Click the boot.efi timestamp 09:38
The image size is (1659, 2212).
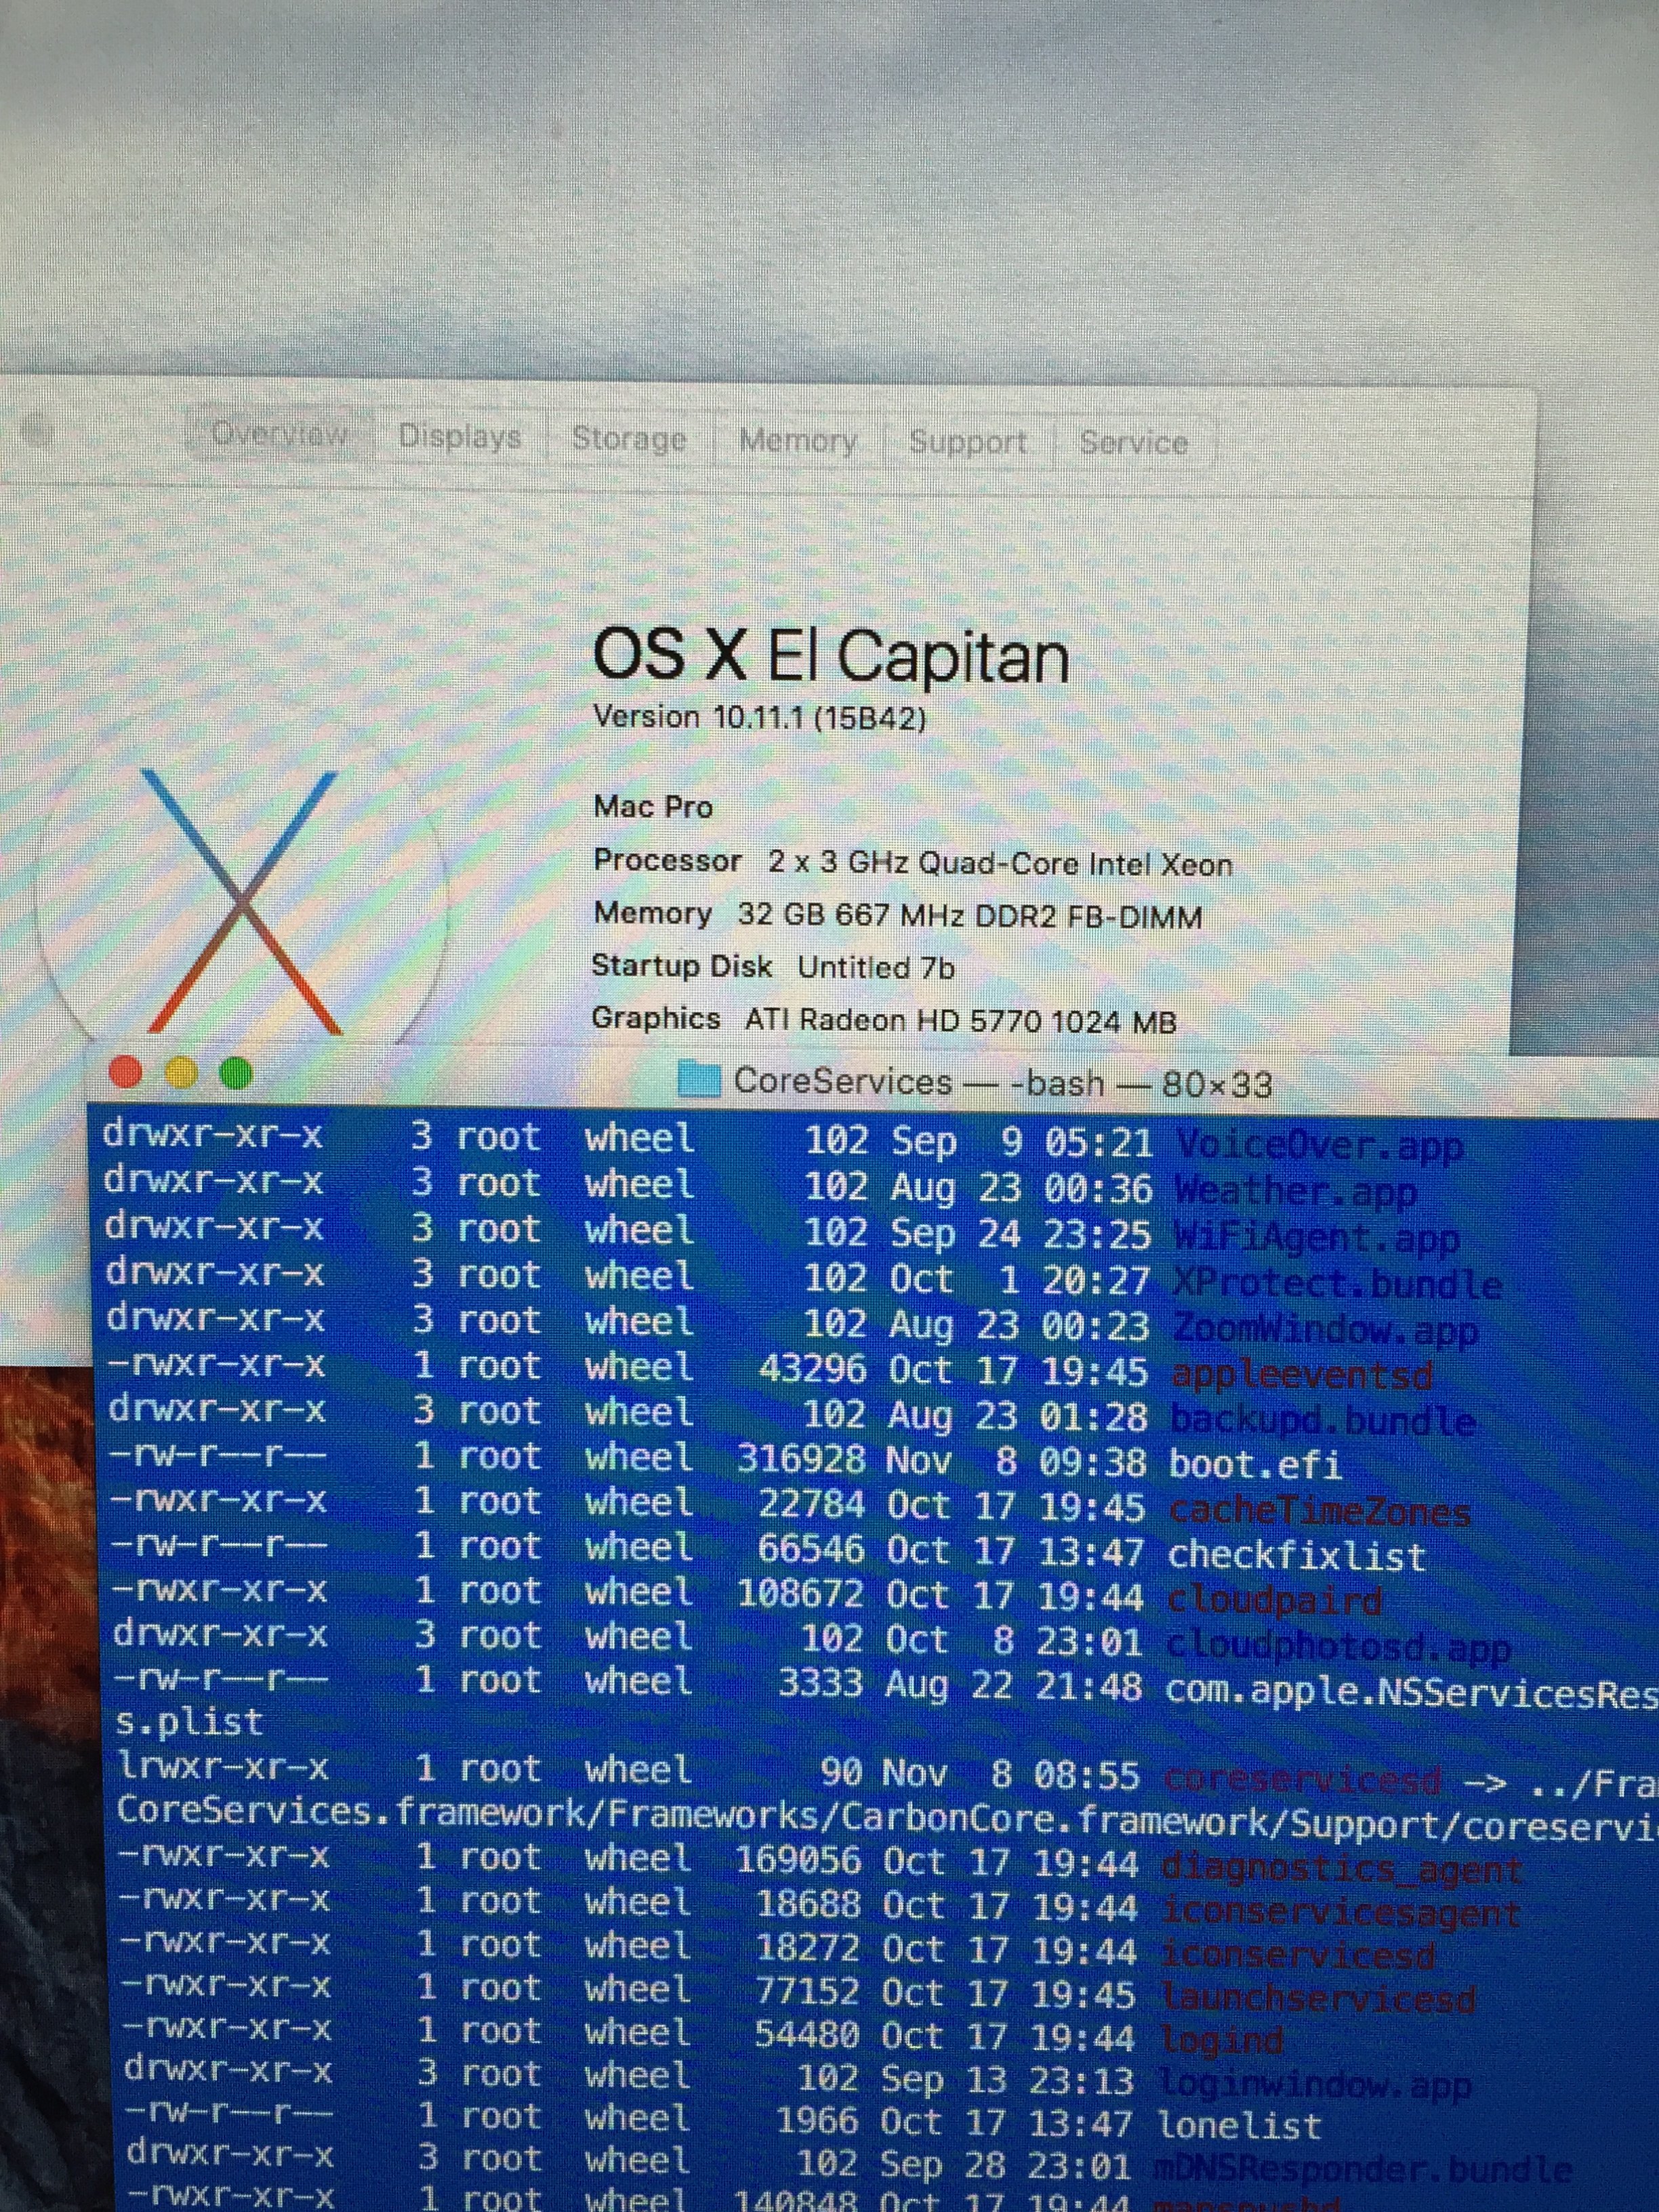(1092, 1463)
